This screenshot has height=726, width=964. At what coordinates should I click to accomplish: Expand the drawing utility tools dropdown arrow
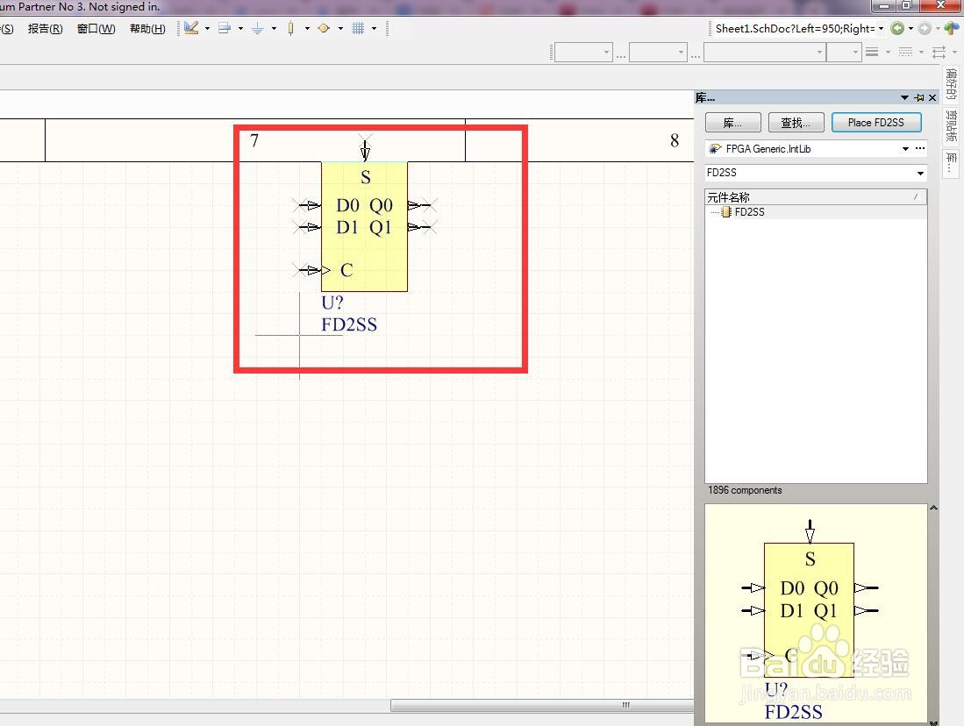[x=207, y=28]
